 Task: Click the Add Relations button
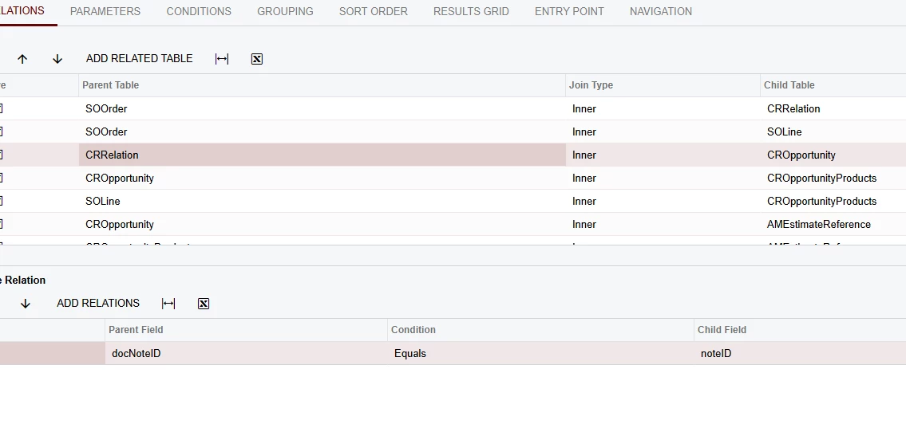tap(98, 303)
